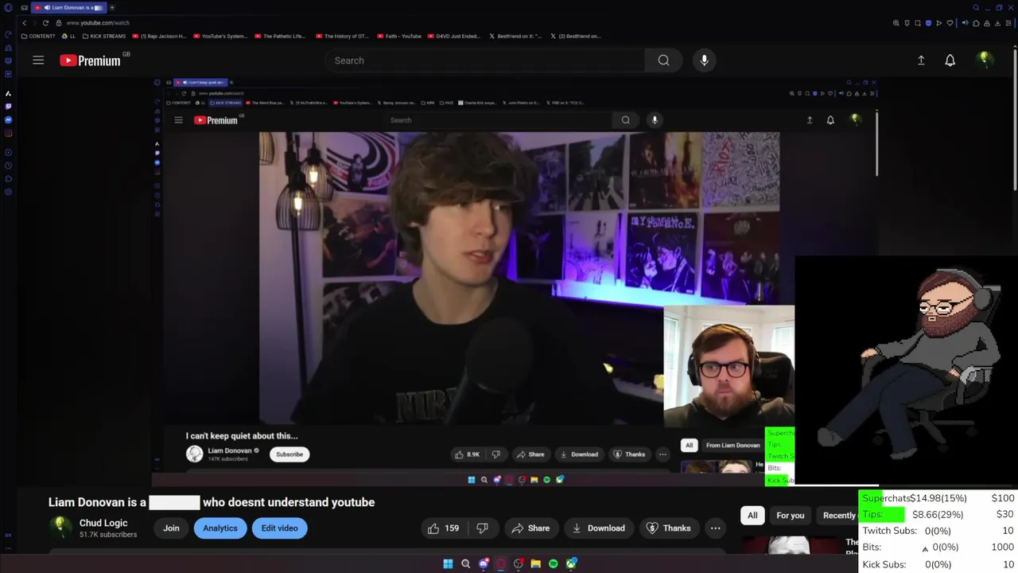The height and width of the screenshot is (573, 1018).
Task: Open The History of GT bookmark
Action: point(341,36)
